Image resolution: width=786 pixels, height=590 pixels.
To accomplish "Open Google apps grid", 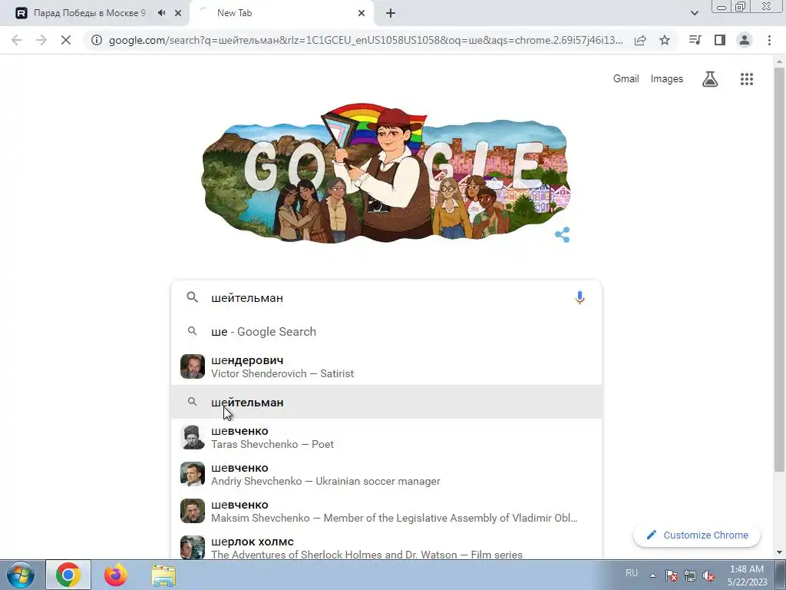I will 747,79.
